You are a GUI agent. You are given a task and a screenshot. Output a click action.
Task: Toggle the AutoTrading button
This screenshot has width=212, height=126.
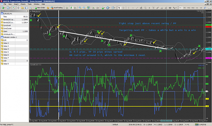point(57,8)
